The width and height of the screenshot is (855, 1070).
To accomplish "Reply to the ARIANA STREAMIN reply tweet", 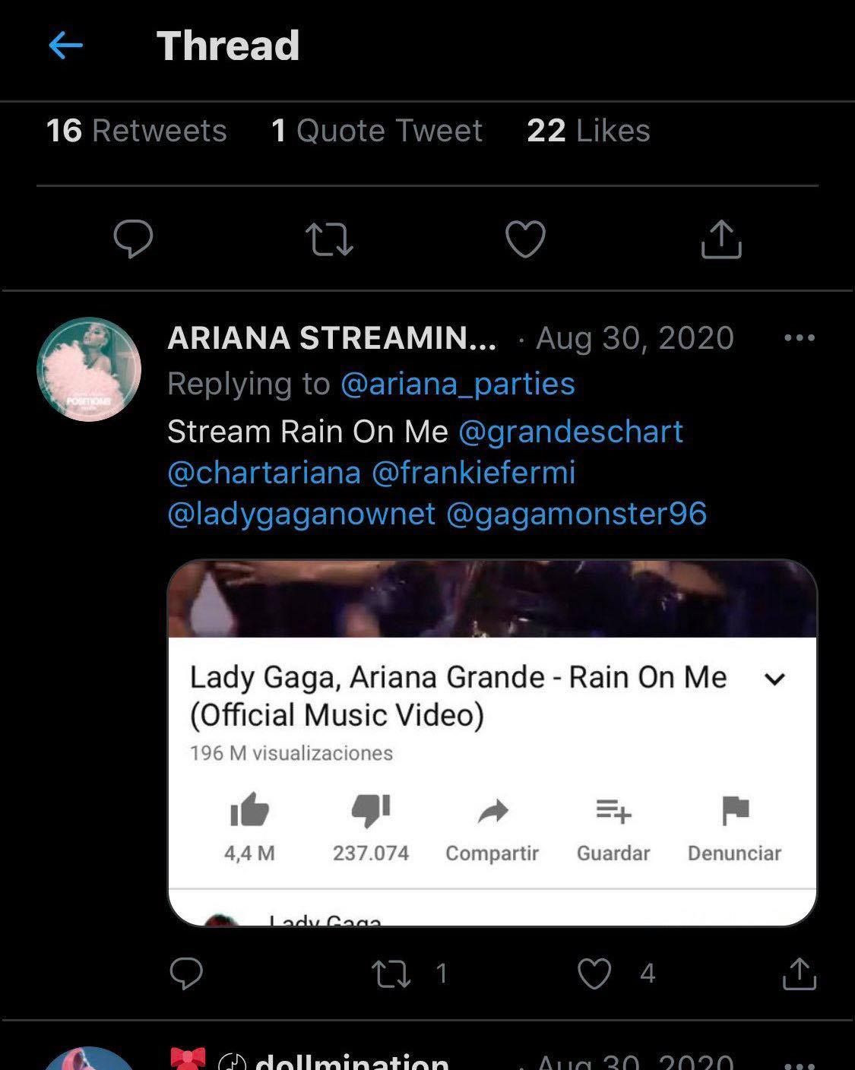I will point(186,973).
